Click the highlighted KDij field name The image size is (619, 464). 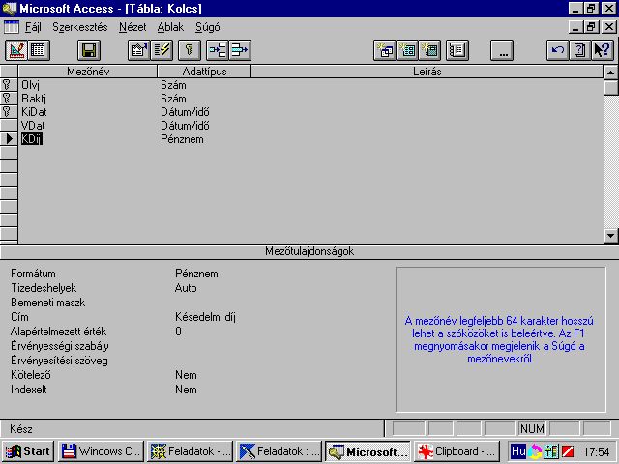pyautogui.click(x=32, y=139)
